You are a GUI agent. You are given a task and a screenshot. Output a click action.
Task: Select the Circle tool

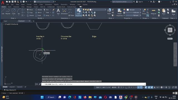tap(14, 11)
